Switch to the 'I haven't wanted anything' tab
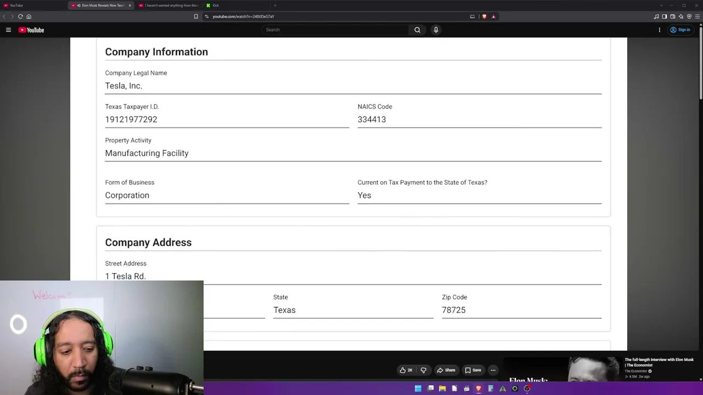Screen dimensions: 703x395 [x=169, y=5]
